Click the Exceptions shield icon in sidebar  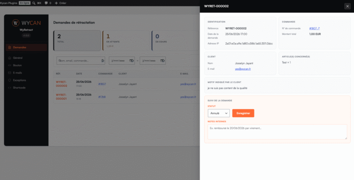click(10, 80)
